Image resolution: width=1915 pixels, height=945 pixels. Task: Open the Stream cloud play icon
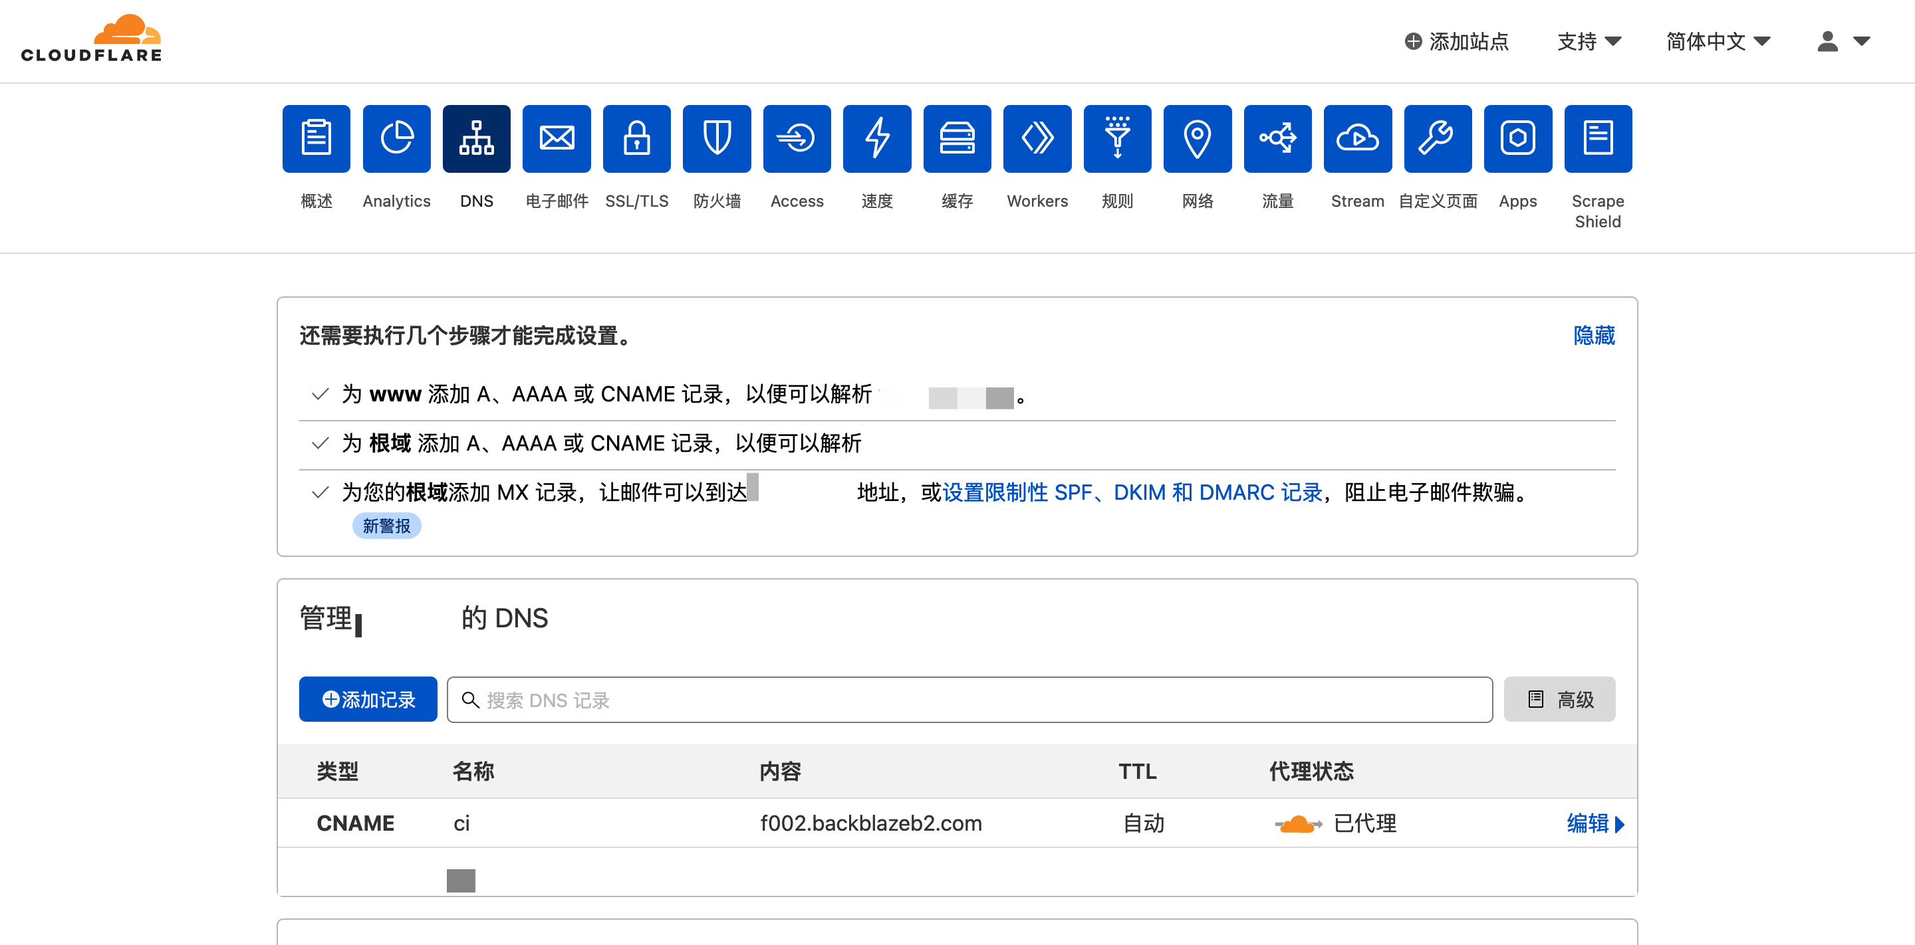[x=1357, y=139]
